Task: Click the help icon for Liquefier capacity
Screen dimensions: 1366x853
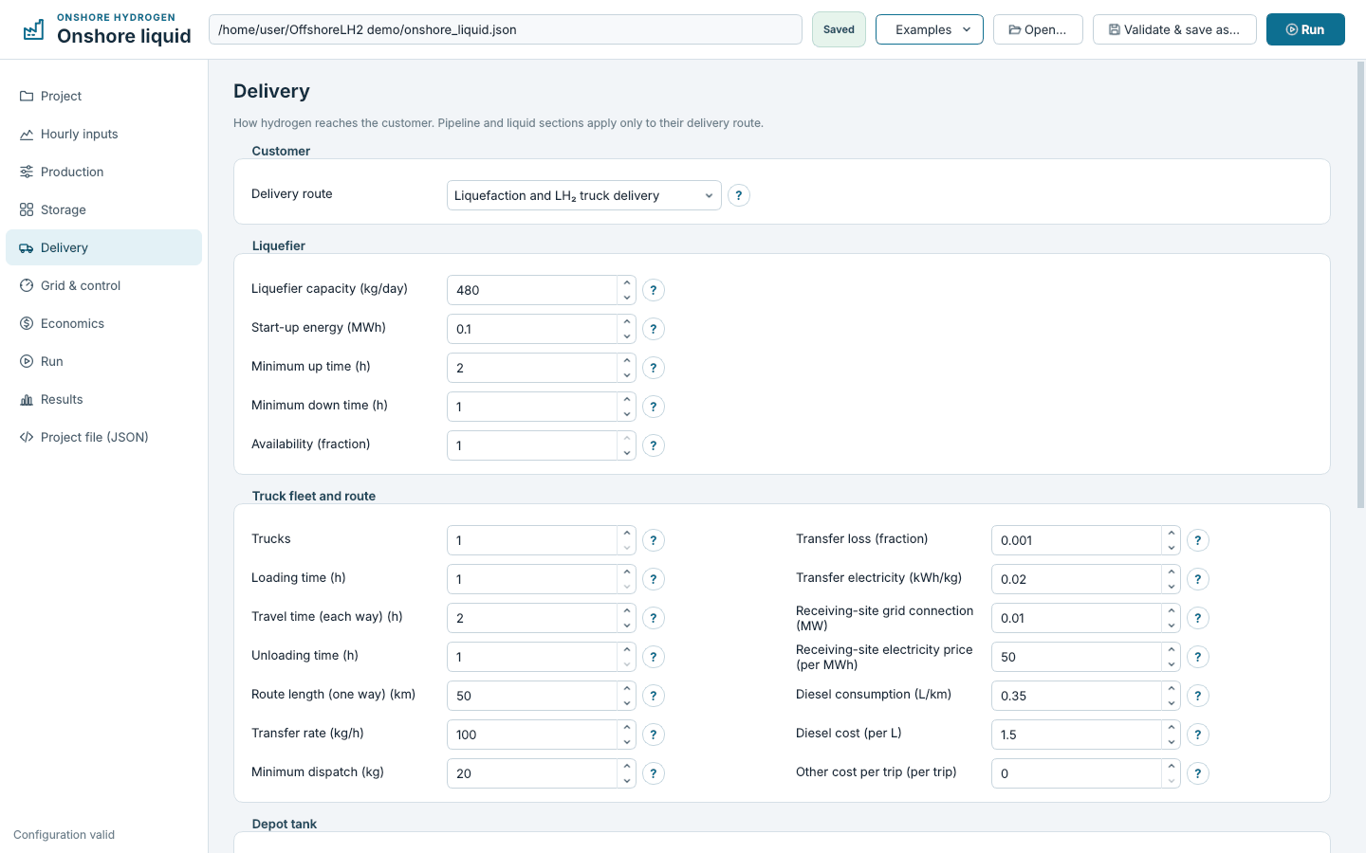Action: click(x=654, y=290)
